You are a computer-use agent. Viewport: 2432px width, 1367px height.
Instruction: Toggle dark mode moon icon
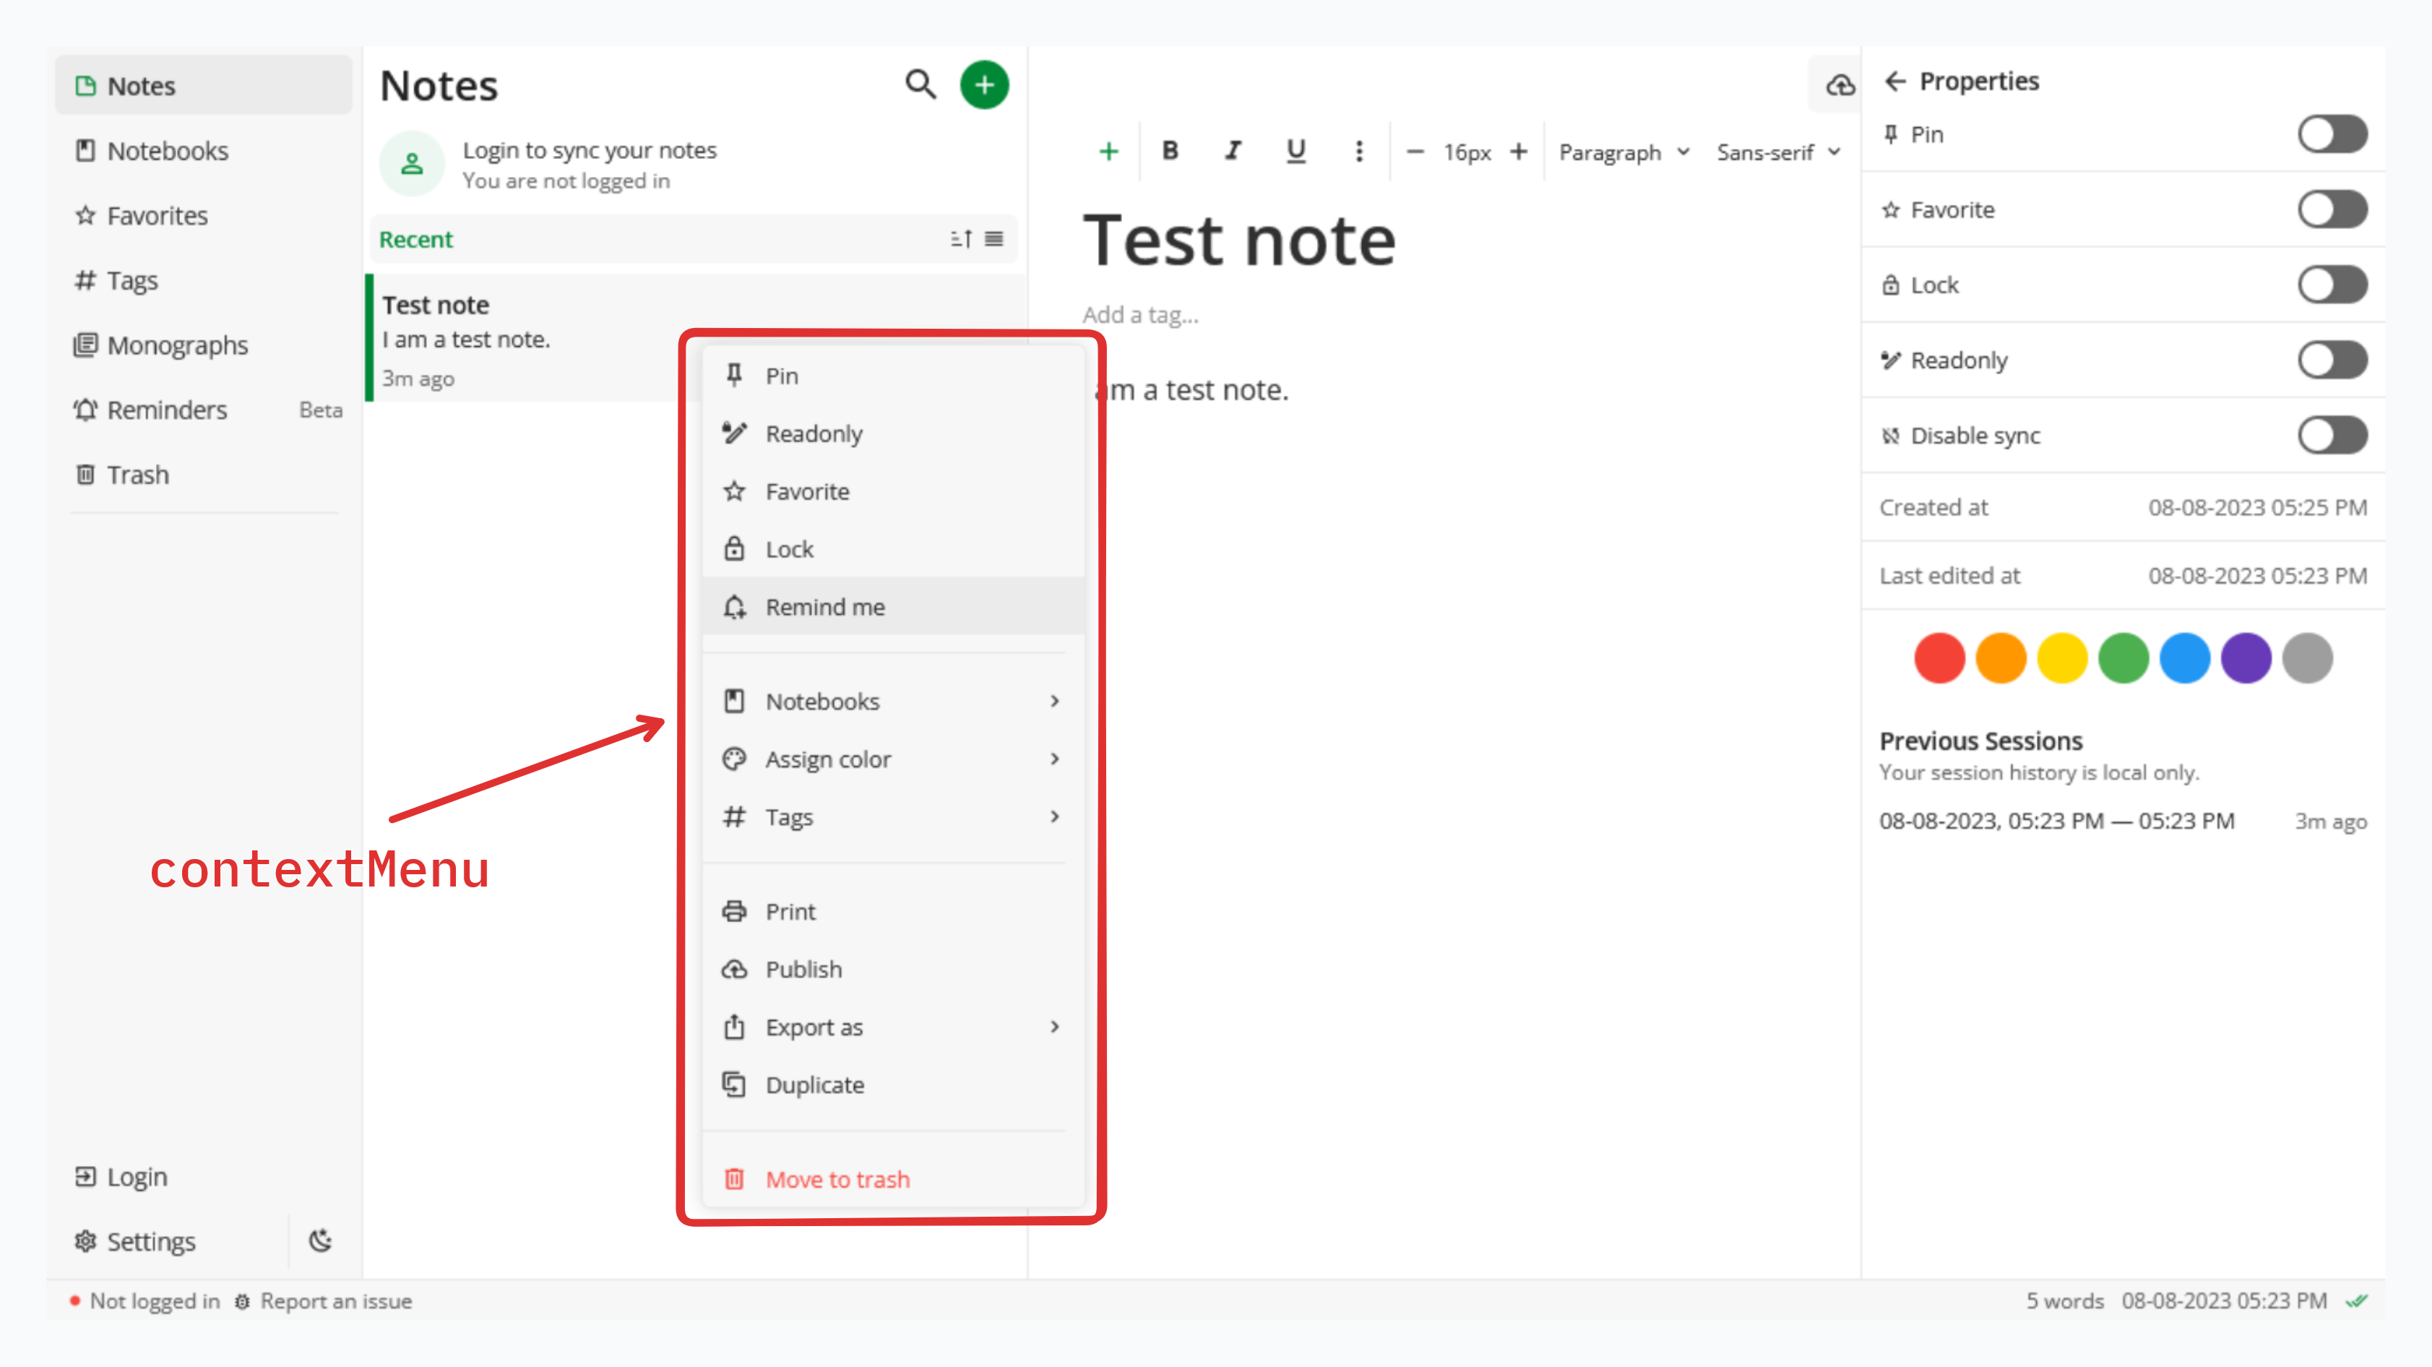click(x=321, y=1241)
